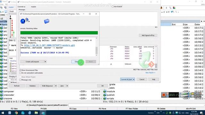Viewport: 205px width, 115px height.
Task: Toggle Show Whole Project checkbox
Action: [x=20, y=77]
